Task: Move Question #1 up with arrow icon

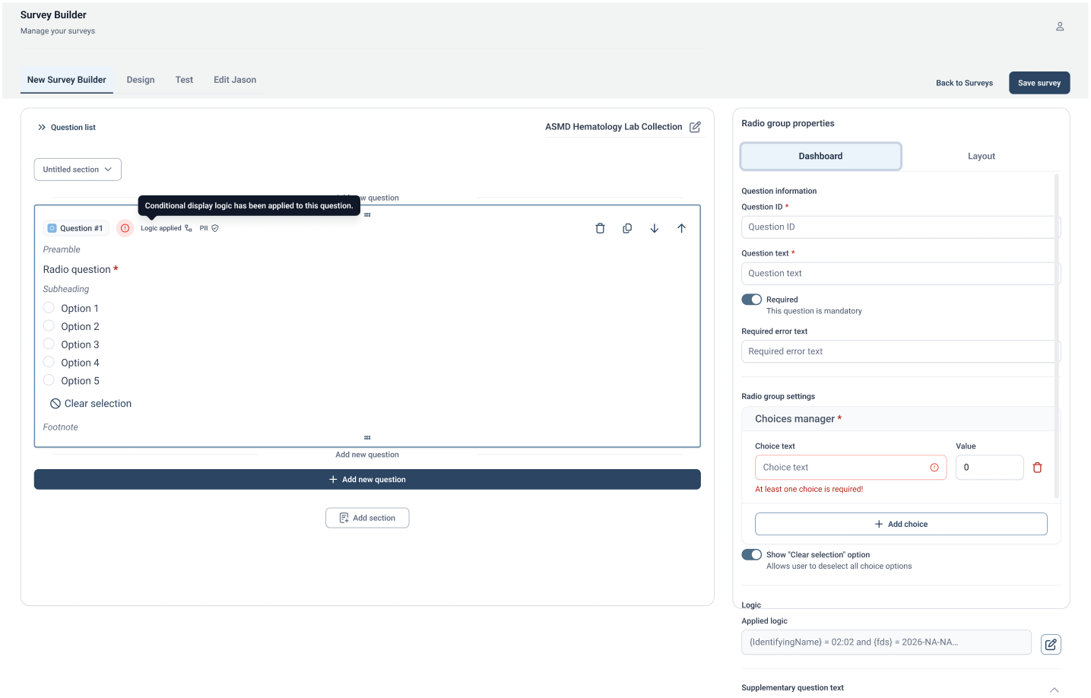Action: (x=682, y=228)
